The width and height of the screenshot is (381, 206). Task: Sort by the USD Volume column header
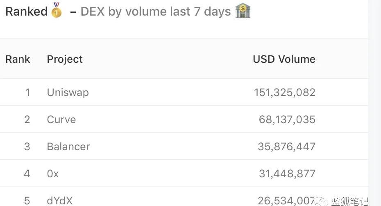coord(284,59)
